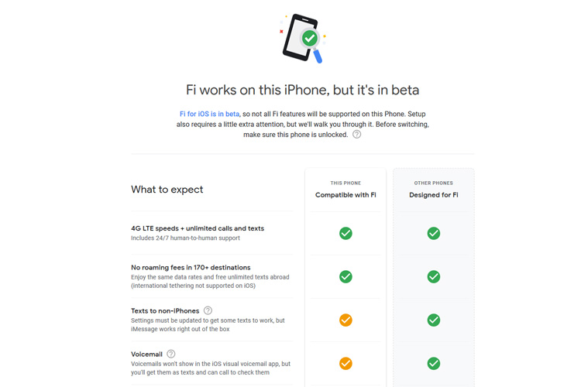Click green check for roaming under Other Phones
The image size is (581, 387).
434,276
